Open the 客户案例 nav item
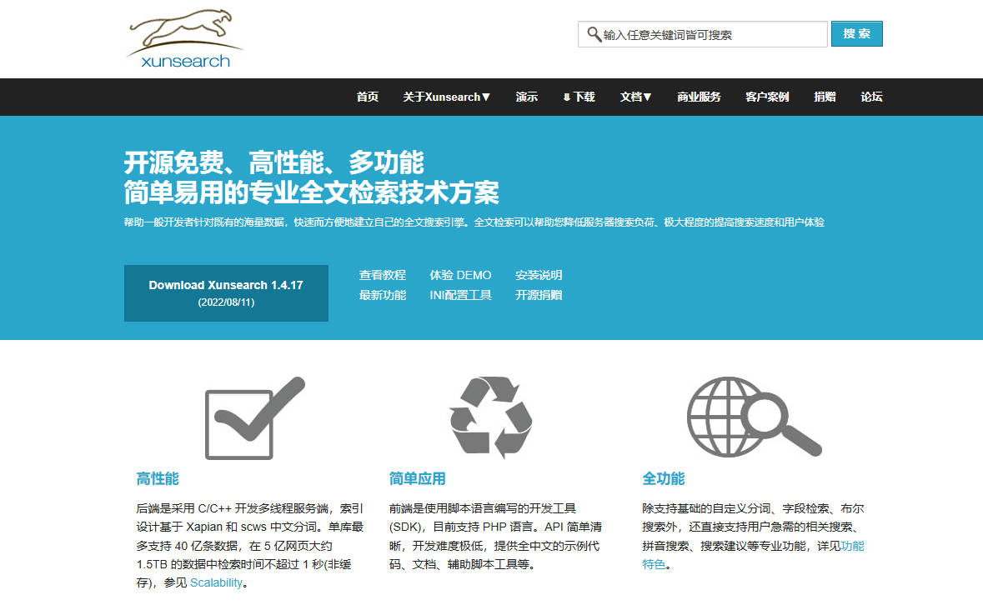The height and width of the screenshot is (615, 983). (767, 97)
